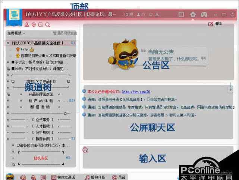Expand the node beside 挂机专区
Screen dimensions: 239x180
(x=13, y=158)
